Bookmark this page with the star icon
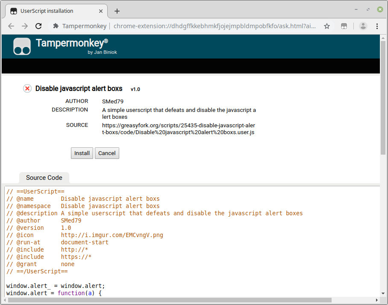Screen dimensions: 388x305 327,26
